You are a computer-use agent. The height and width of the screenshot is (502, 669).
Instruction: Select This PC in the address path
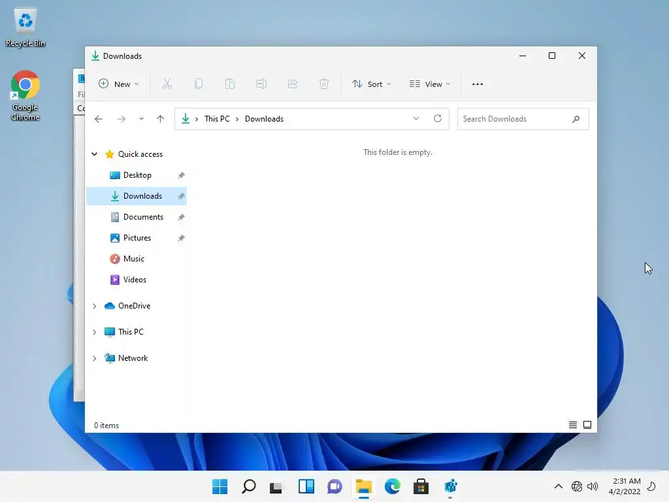217,119
